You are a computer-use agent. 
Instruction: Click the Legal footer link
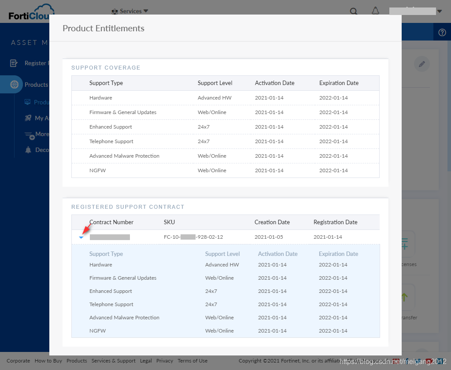(x=146, y=361)
